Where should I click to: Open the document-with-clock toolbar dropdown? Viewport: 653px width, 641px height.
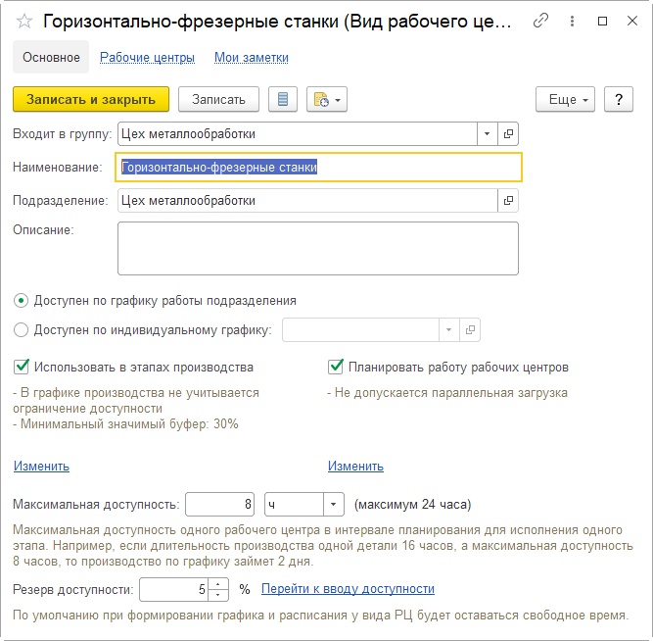[x=327, y=100]
